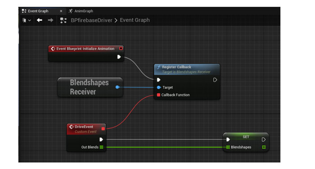Screen dimensions: 315x169
Task: Click Event Graph breadcrumb label
Action: coord(135,20)
